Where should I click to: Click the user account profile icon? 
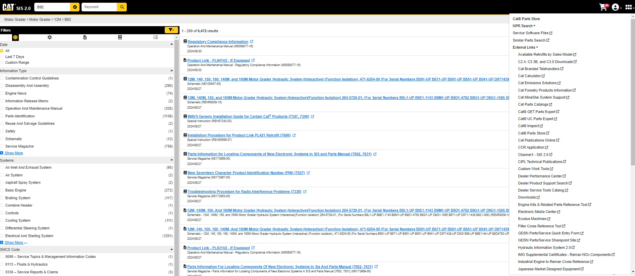(x=616, y=7)
